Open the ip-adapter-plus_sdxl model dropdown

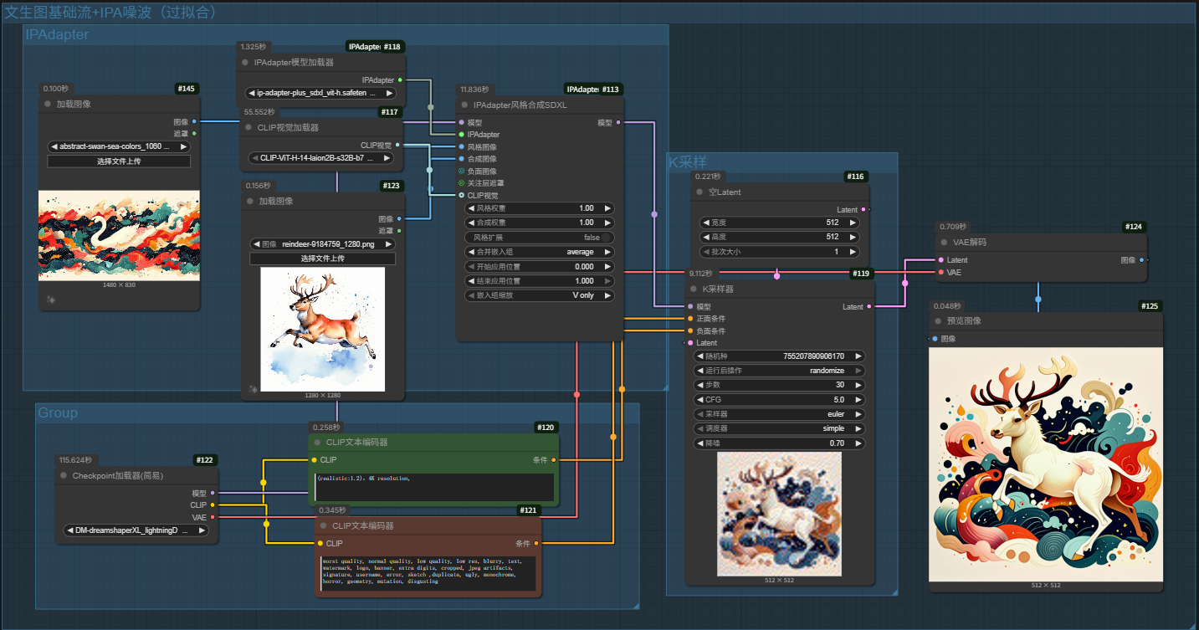click(x=321, y=93)
